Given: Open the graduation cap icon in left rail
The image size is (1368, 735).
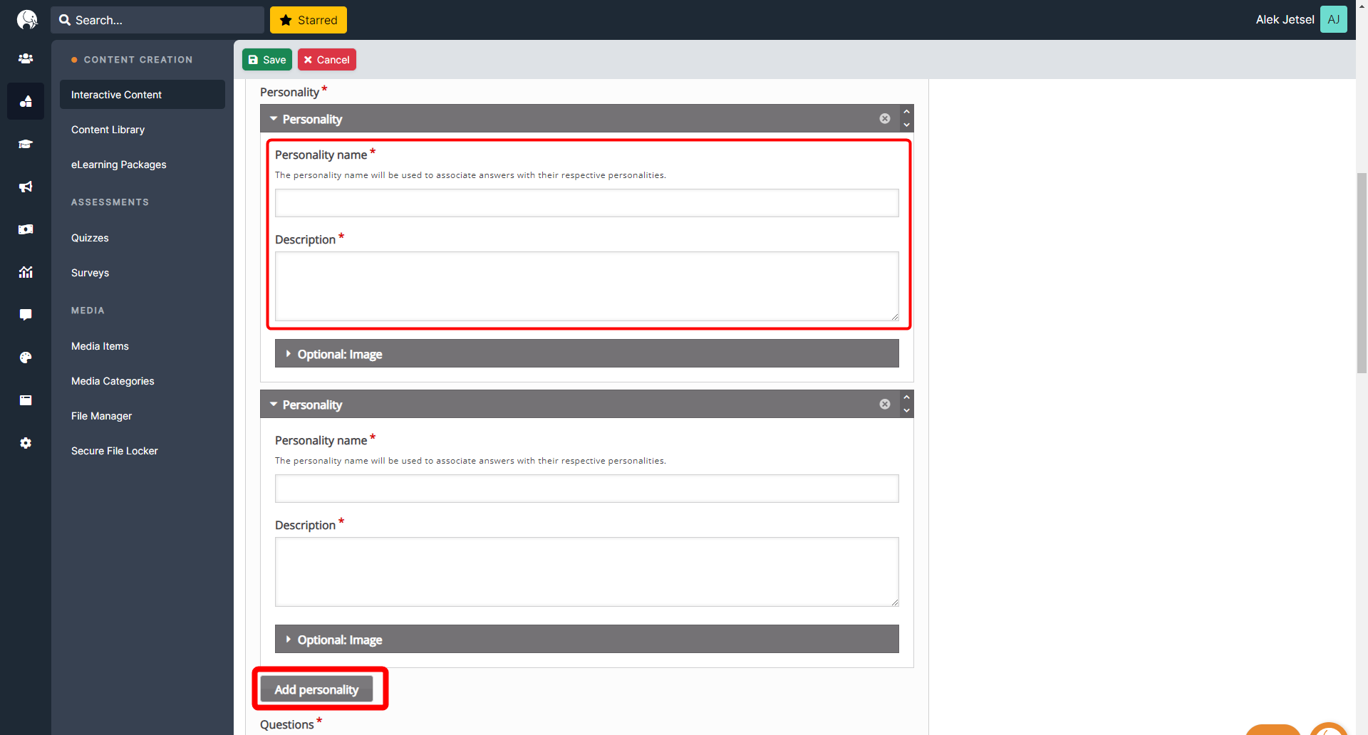Looking at the screenshot, I should pos(26,144).
